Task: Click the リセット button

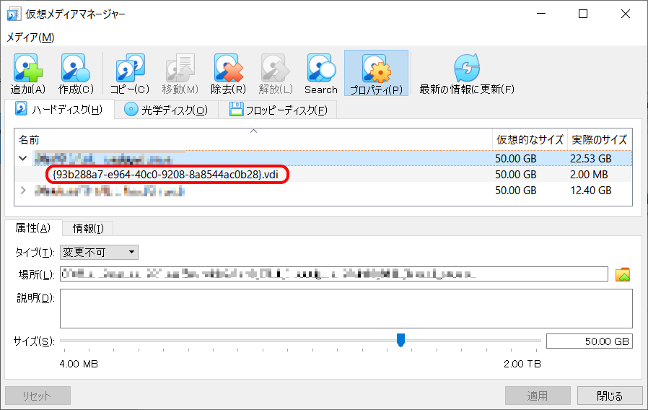Action: click(x=38, y=396)
